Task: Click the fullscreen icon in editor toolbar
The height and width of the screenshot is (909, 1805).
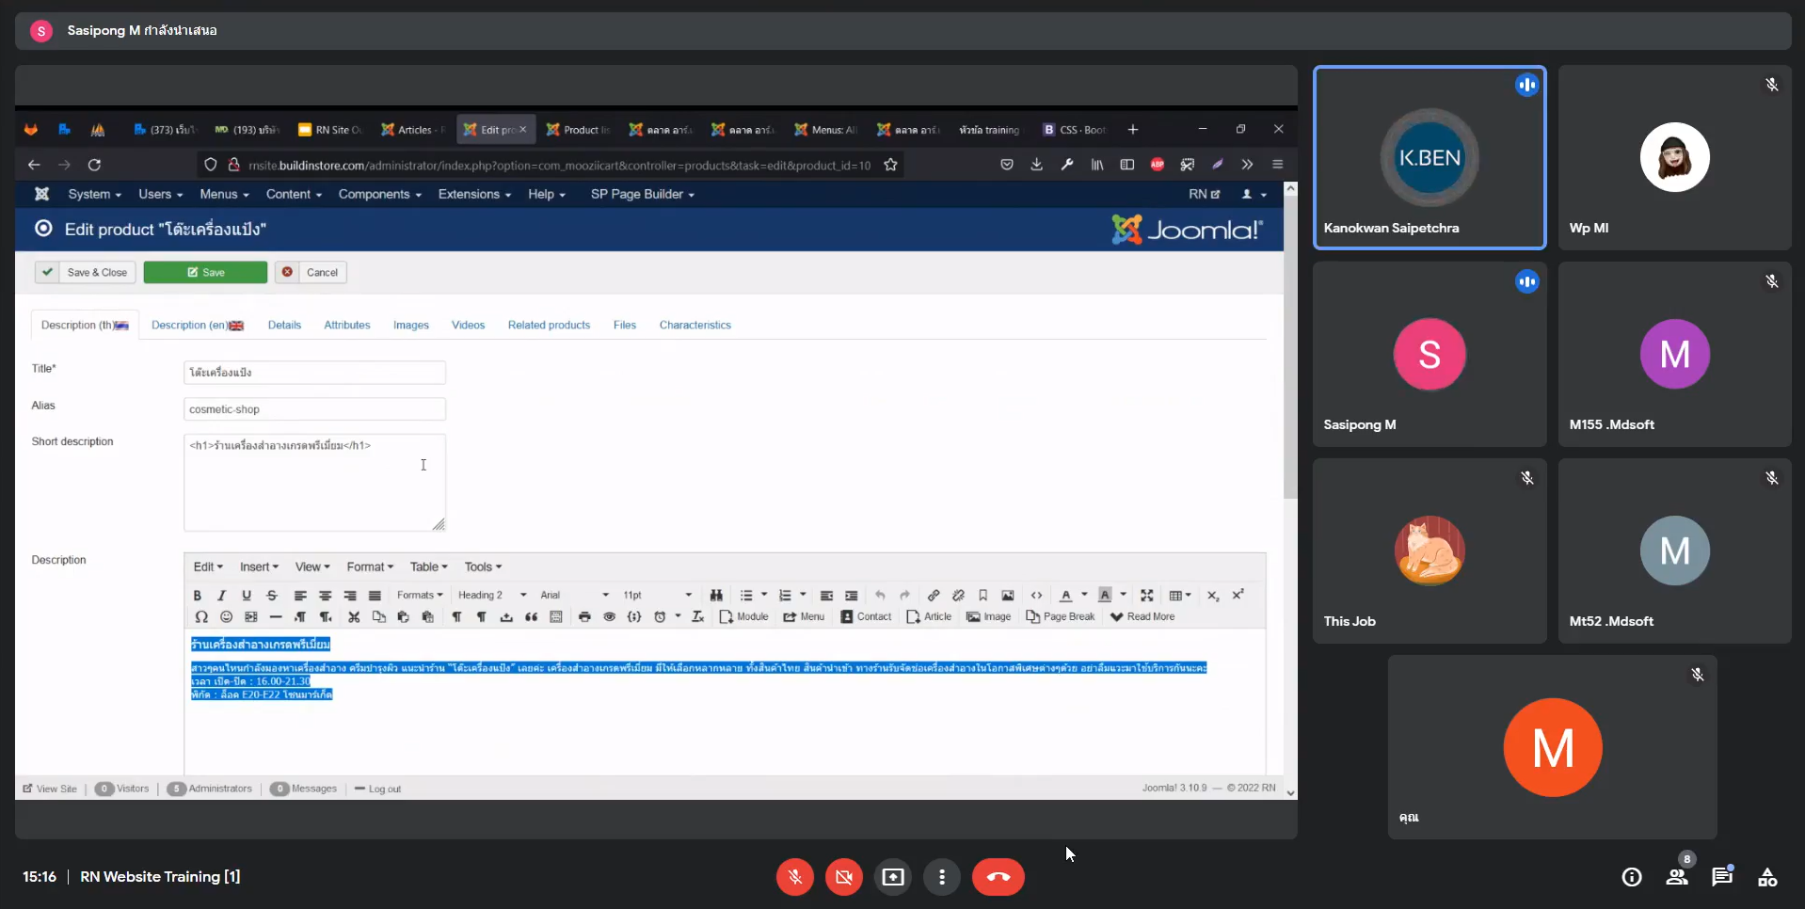Action: click(1146, 596)
